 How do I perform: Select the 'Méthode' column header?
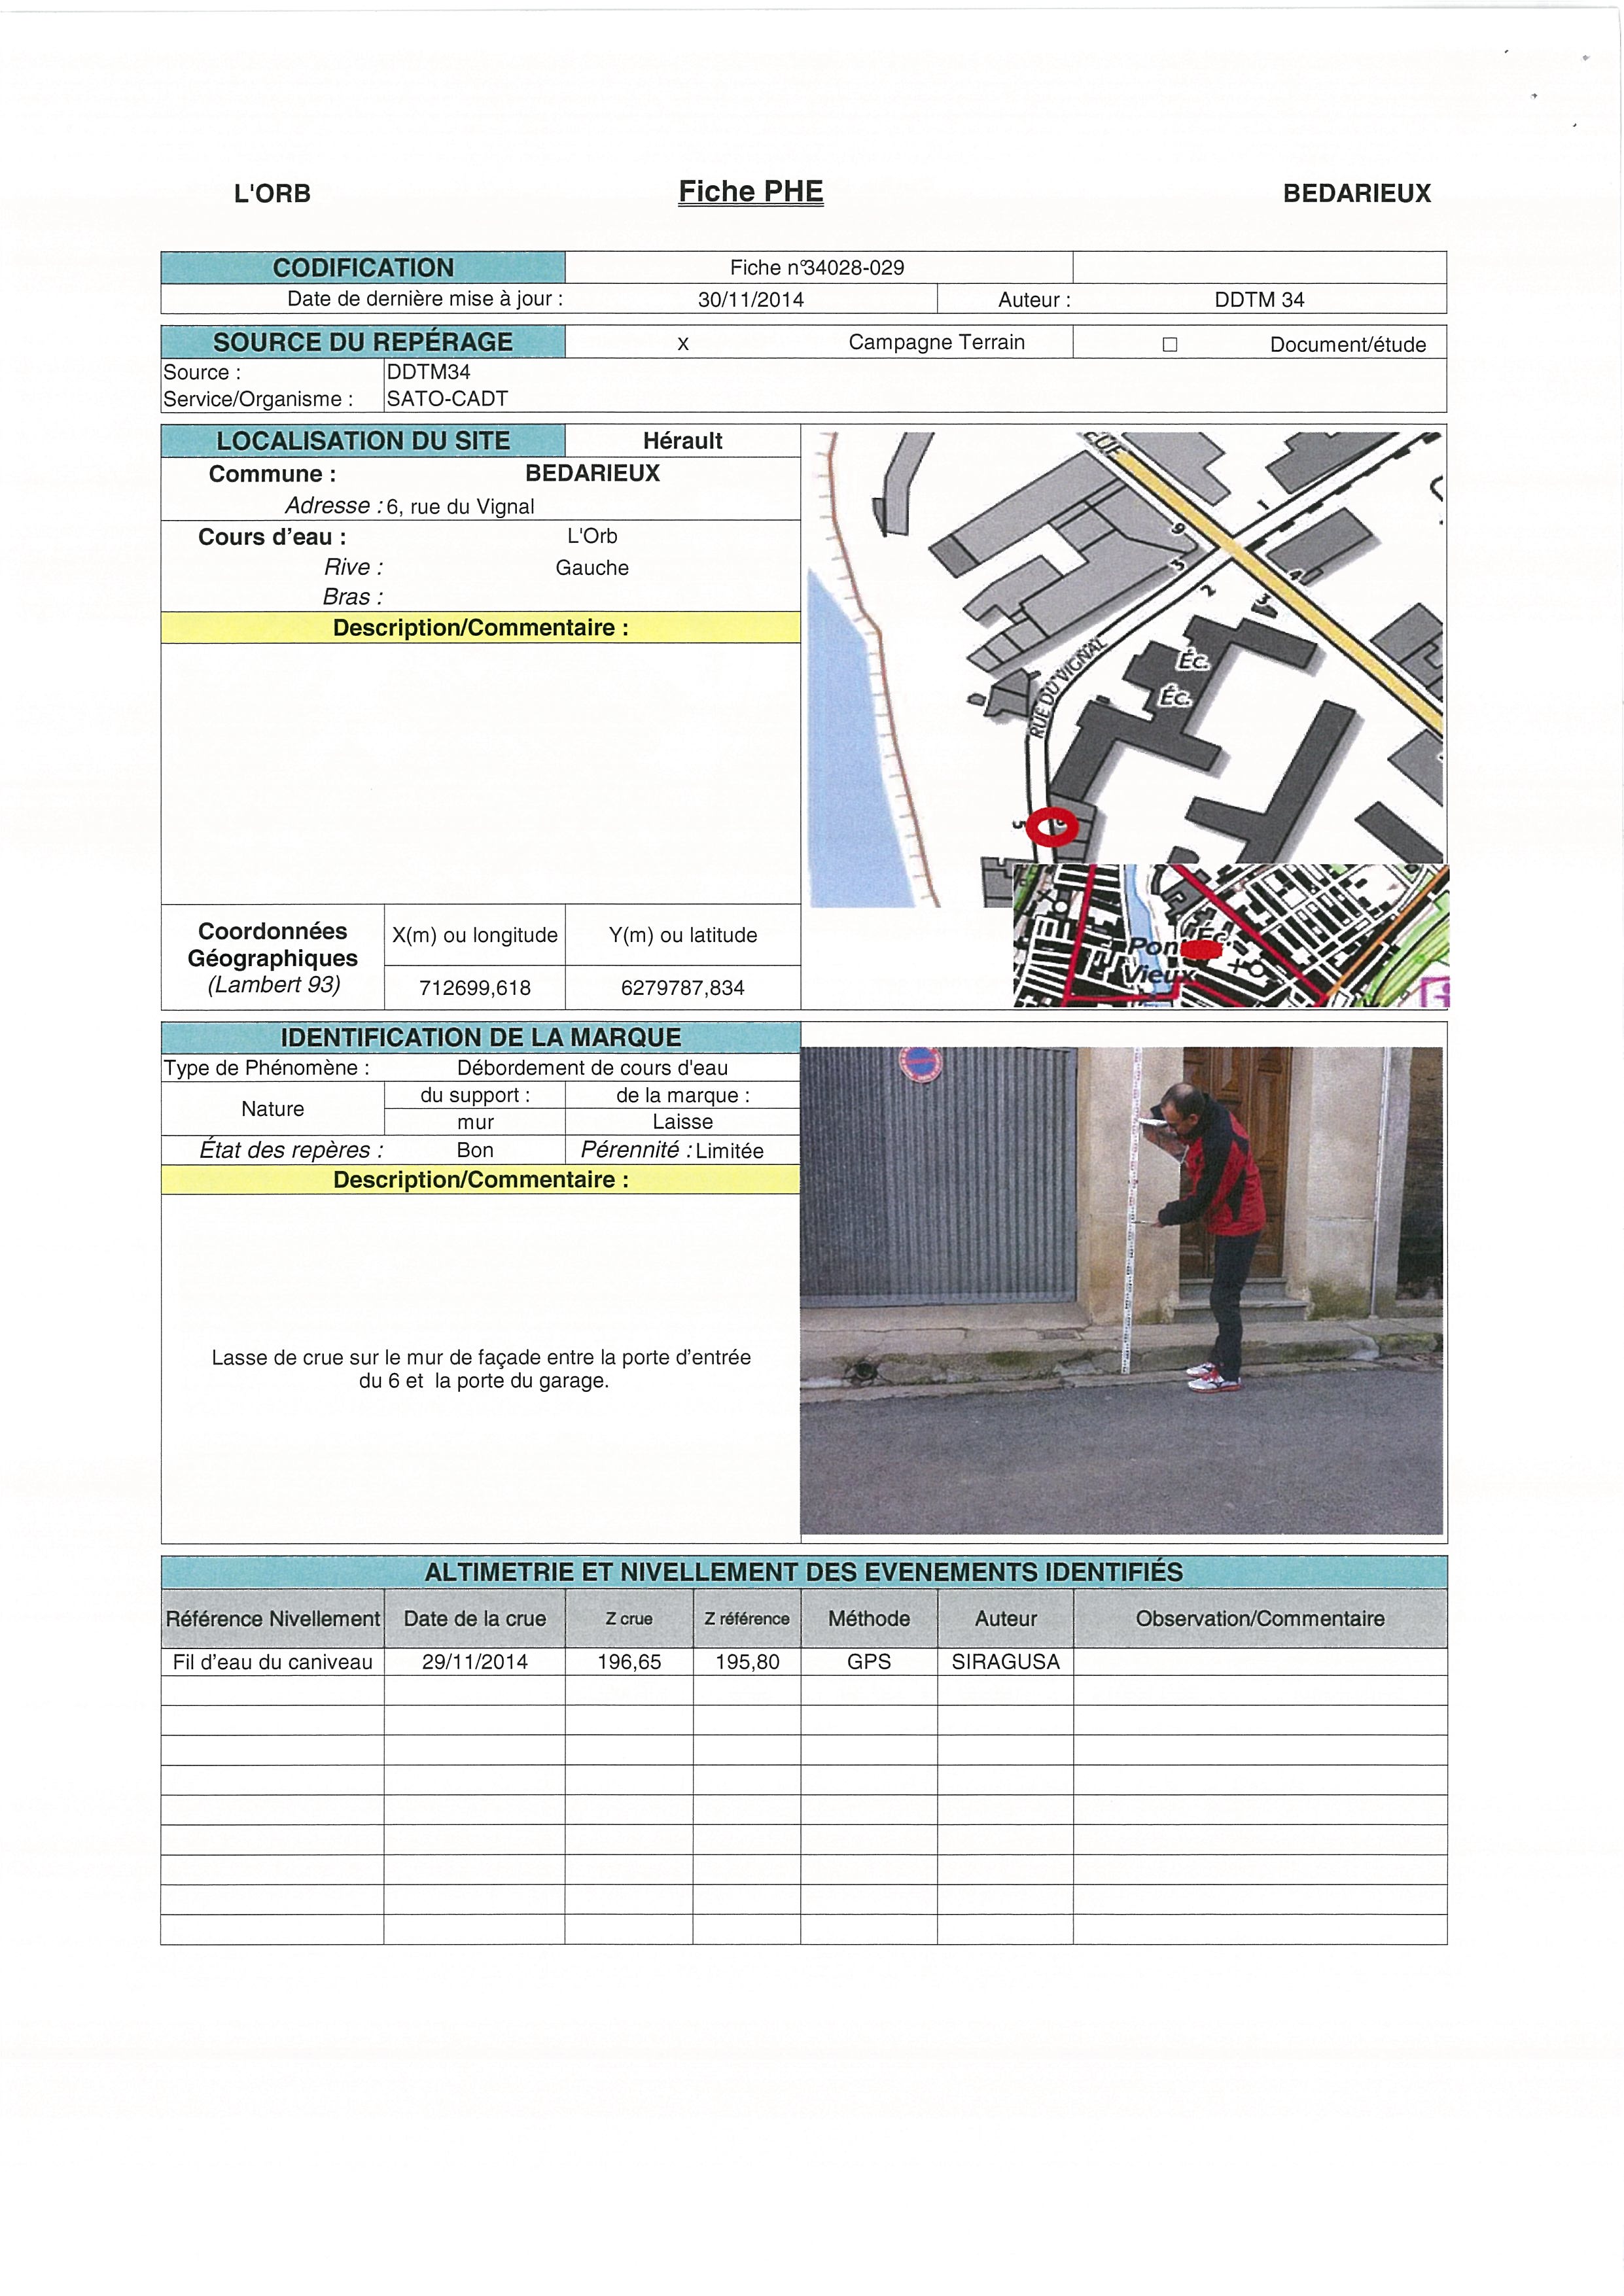click(x=869, y=1618)
